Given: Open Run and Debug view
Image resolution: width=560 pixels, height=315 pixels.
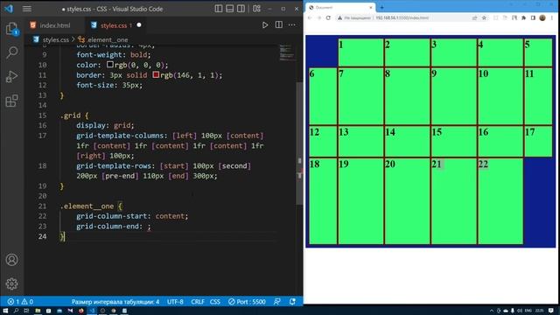Looking at the screenshot, I should [x=11, y=76].
